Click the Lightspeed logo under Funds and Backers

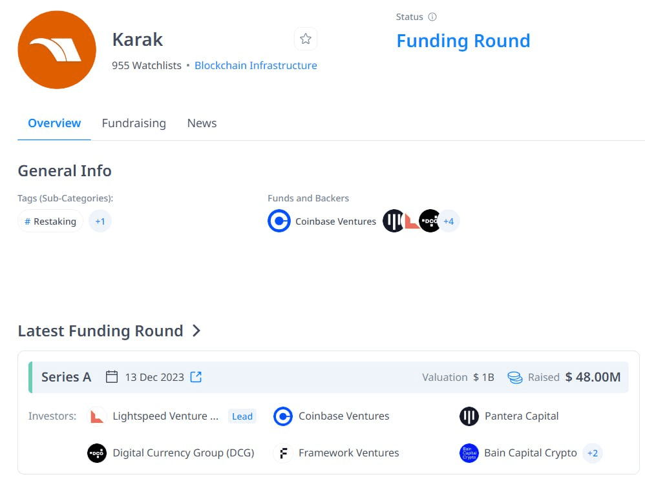411,221
